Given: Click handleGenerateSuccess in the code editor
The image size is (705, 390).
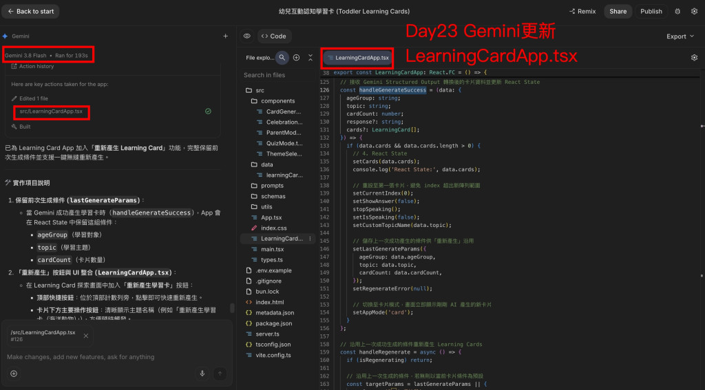Looking at the screenshot, I should pyautogui.click(x=392, y=90).
